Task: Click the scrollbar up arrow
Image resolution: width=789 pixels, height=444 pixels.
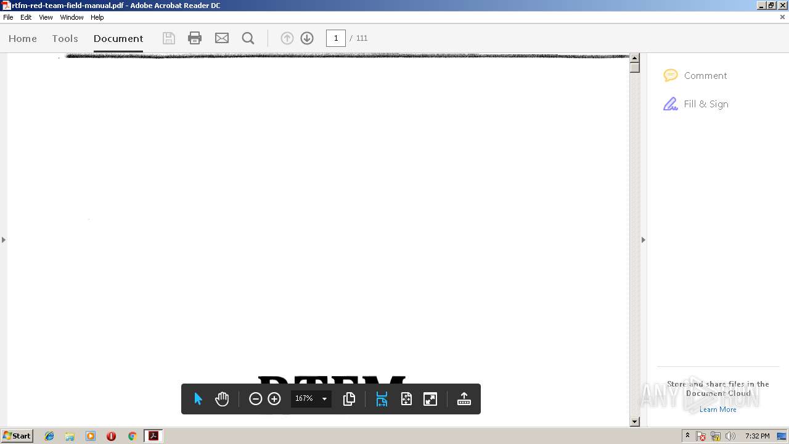Action: pos(634,58)
